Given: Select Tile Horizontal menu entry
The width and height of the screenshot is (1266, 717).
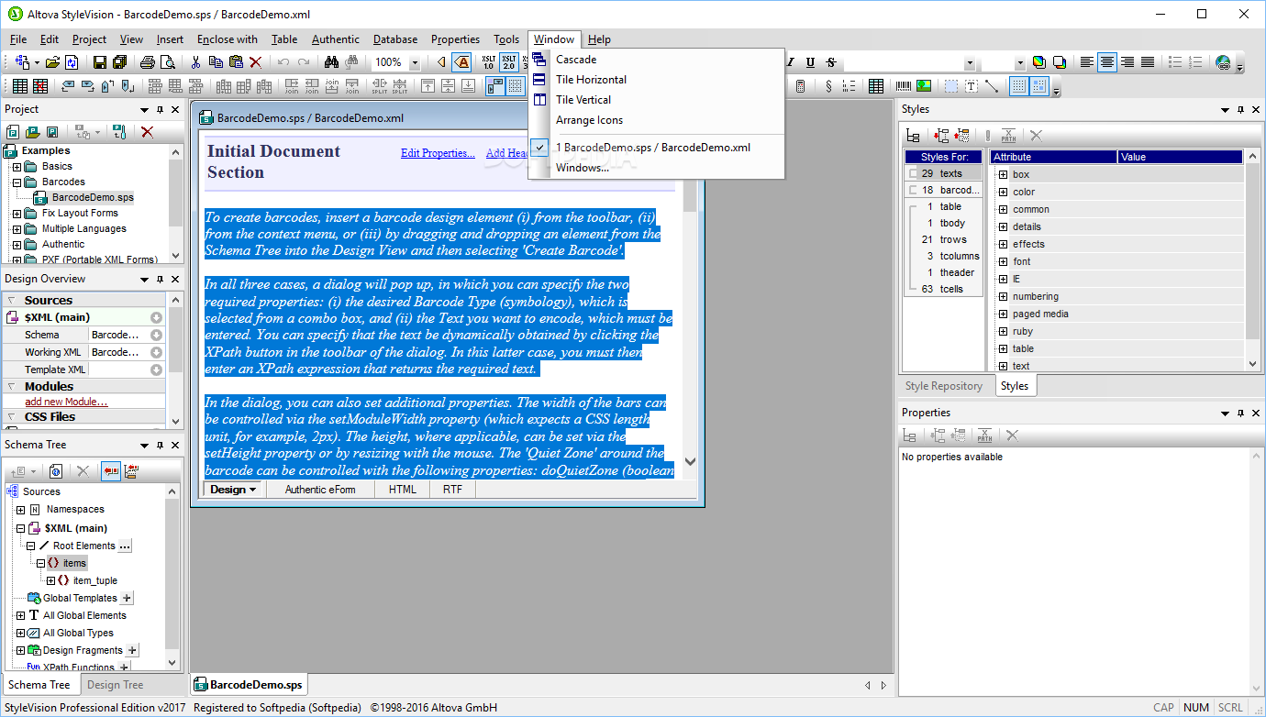Looking at the screenshot, I should [x=591, y=80].
